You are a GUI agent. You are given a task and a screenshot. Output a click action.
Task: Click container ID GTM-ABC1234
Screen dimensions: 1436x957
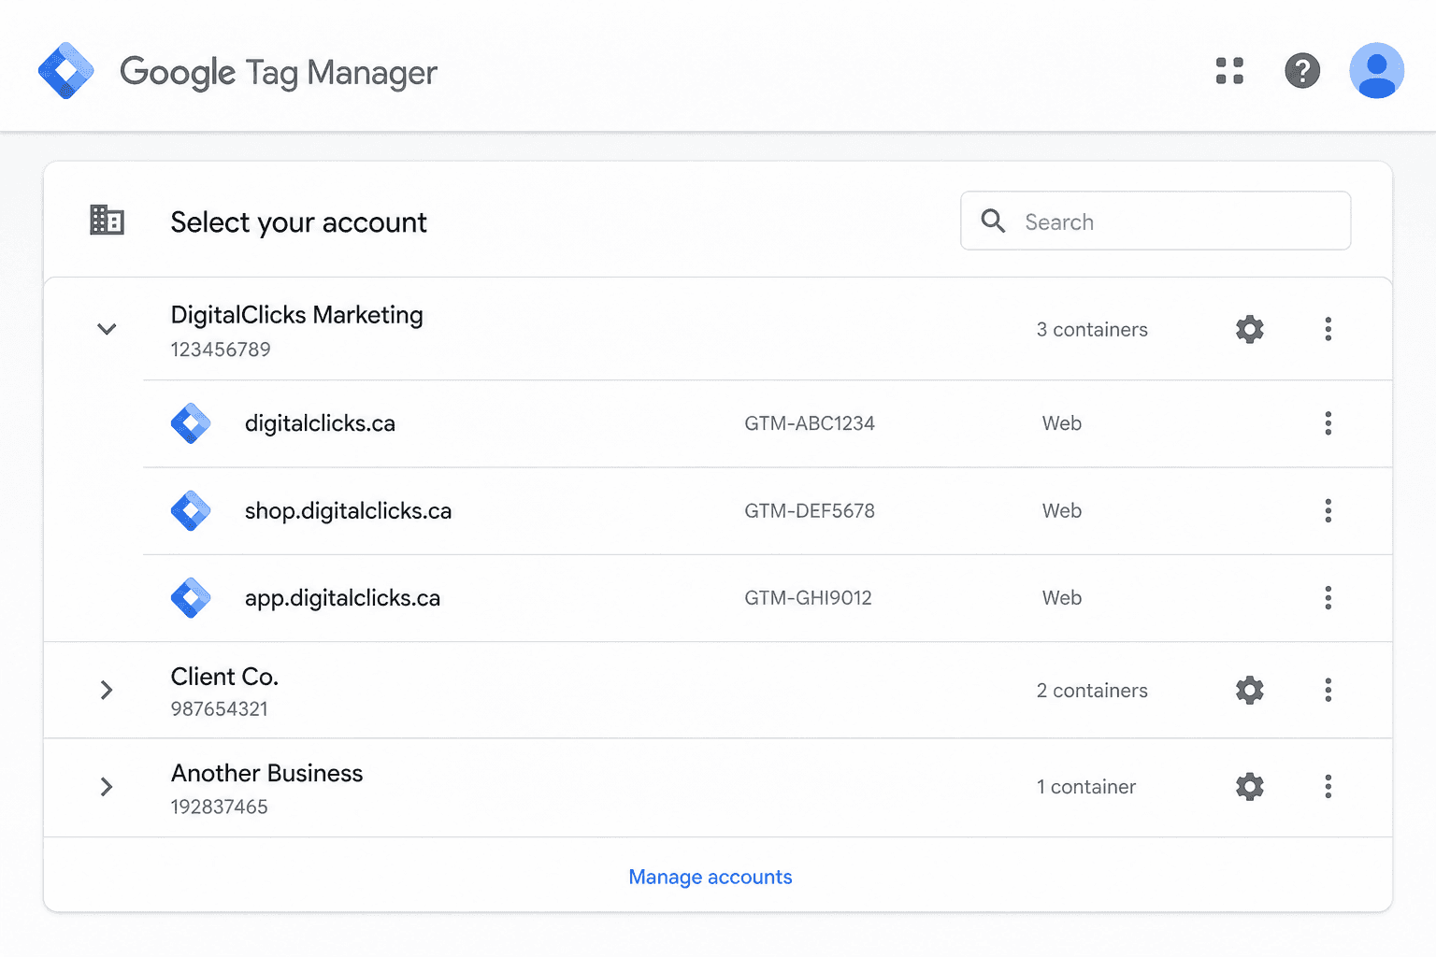pos(810,423)
